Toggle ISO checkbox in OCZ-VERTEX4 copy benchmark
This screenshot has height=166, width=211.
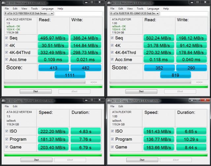click(x=7, y=131)
